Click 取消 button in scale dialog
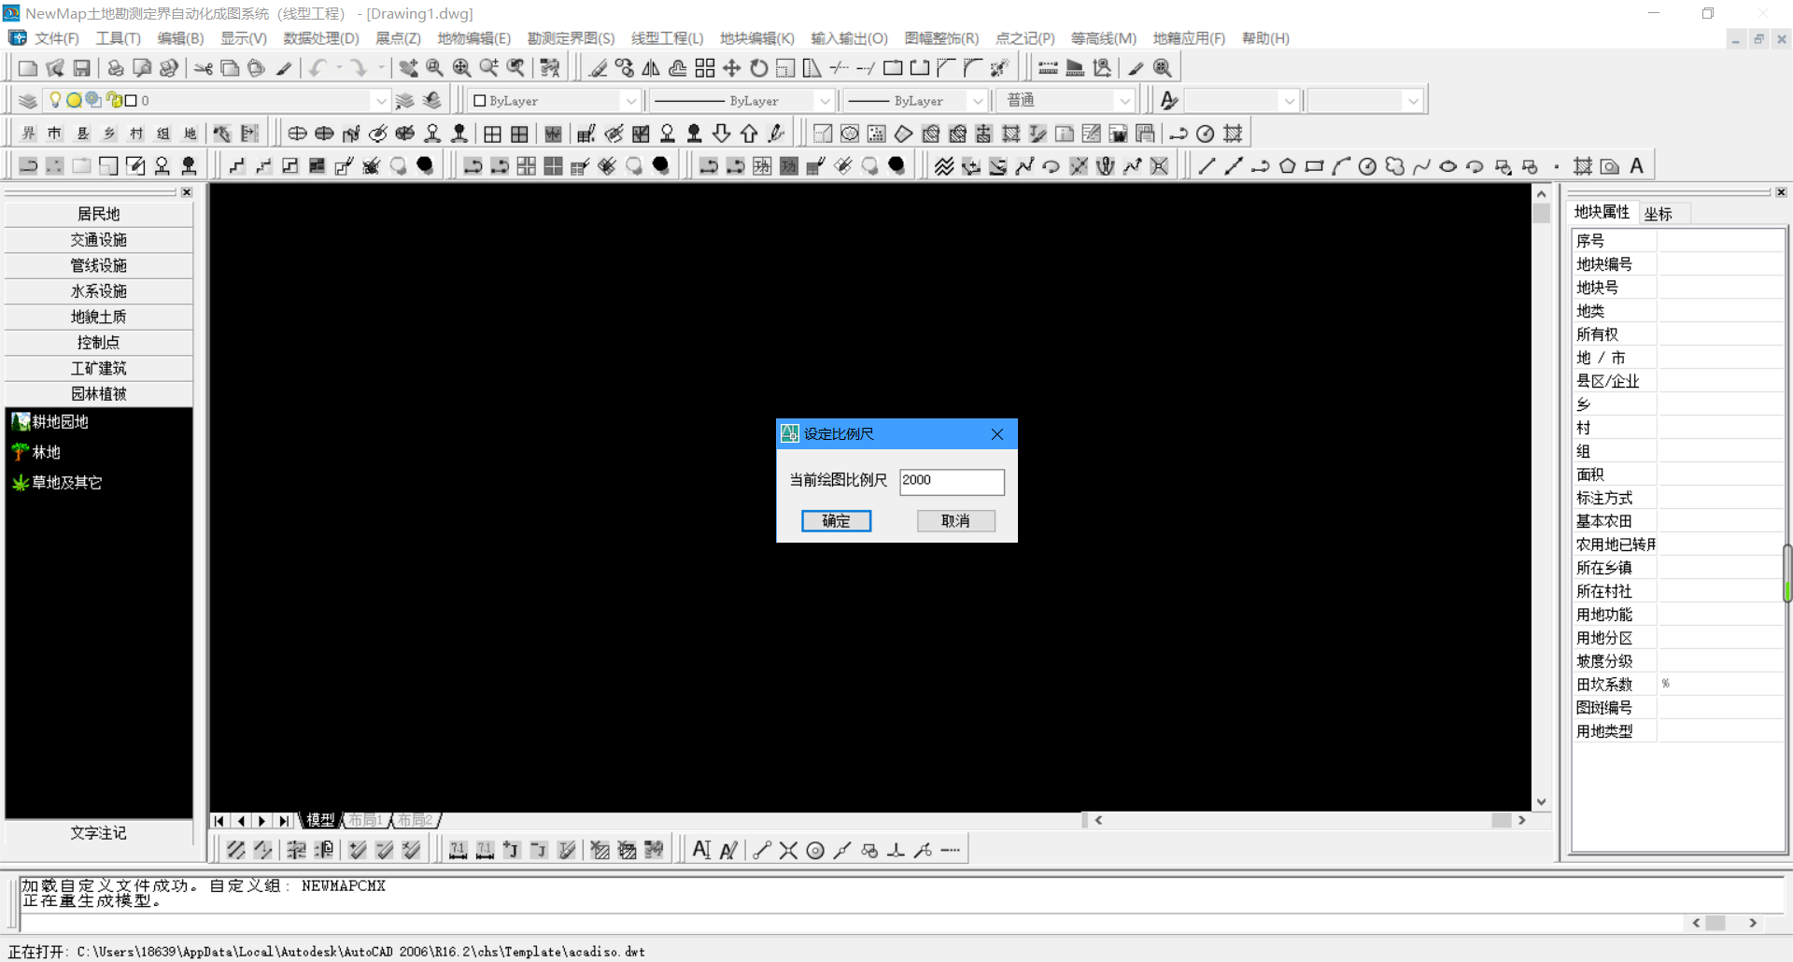The width and height of the screenshot is (1793, 962). [955, 521]
